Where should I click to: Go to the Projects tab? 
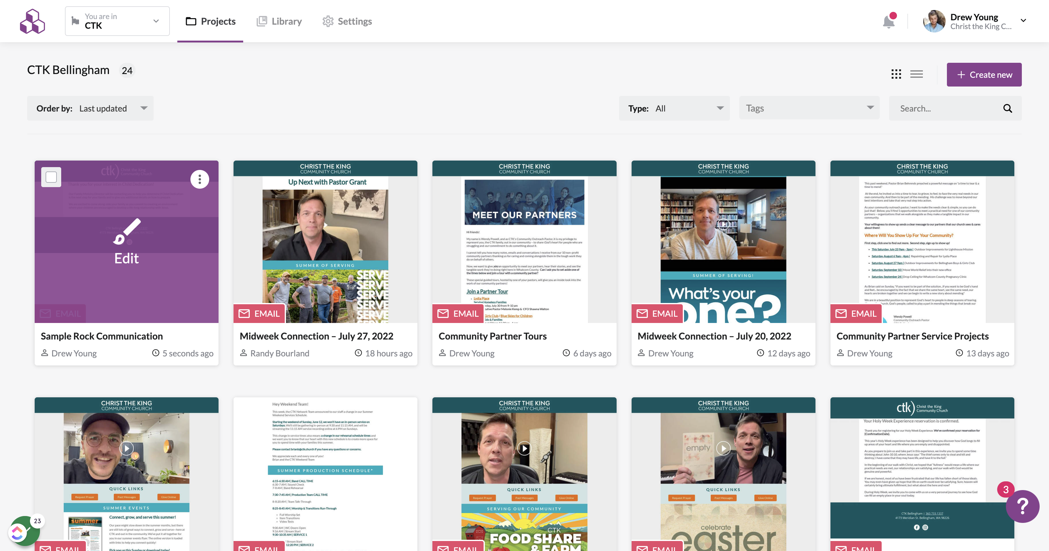point(210,21)
